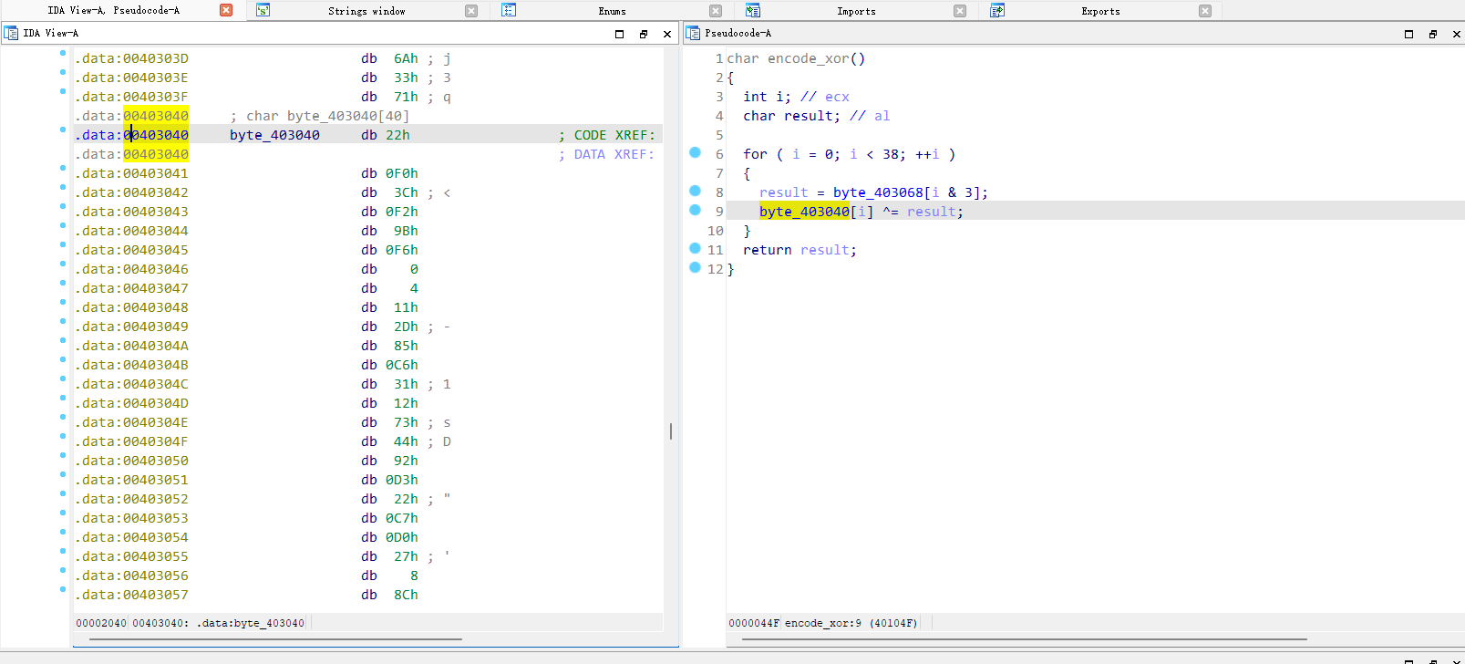Click status text '00002040 00403040: .data:byte_403040'
This screenshot has width=1465, height=664.
[x=191, y=623]
